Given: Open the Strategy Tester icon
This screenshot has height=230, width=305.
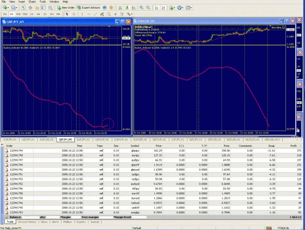Looking at the screenshot, I should 50,8.
